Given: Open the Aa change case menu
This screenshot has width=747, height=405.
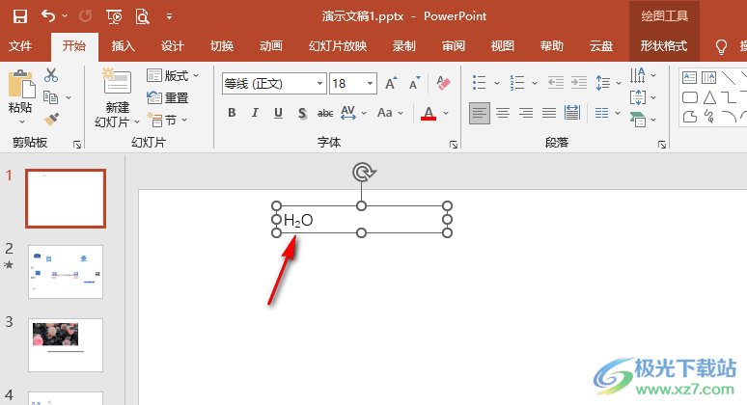Looking at the screenshot, I should pos(390,113).
